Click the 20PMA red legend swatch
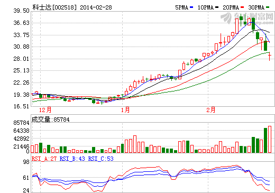The width and height of the screenshot is (275, 193). click(242, 7)
